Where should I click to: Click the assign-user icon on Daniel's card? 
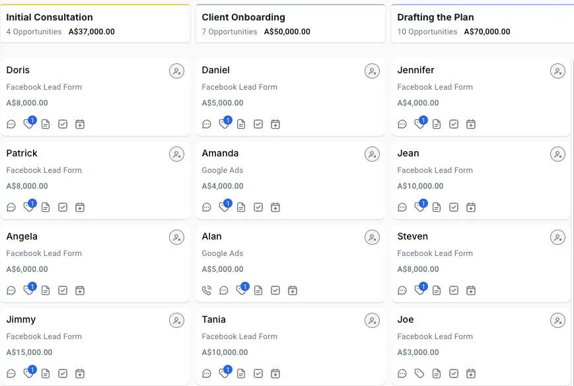[x=372, y=71]
